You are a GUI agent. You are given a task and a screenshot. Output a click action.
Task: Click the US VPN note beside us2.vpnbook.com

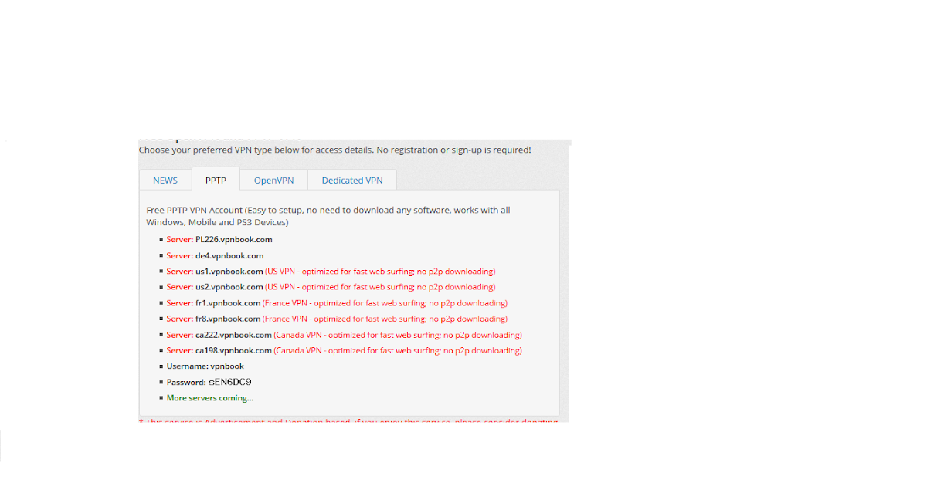(x=380, y=287)
